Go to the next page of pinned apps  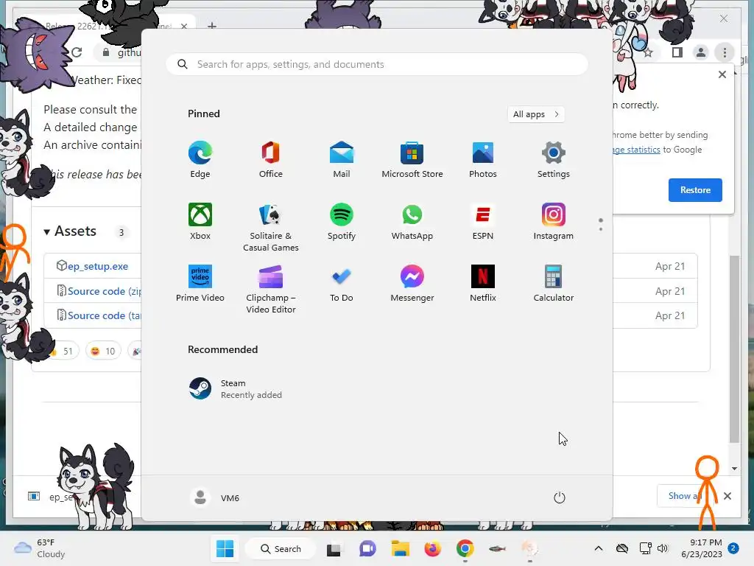(601, 228)
